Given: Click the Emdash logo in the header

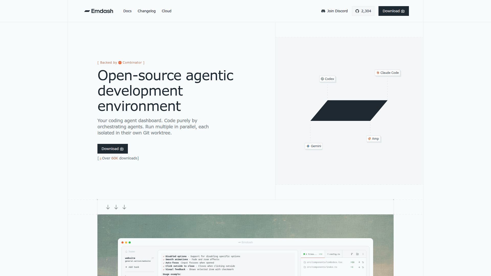Looking at the screenshot, I should (x=99, y=11).
